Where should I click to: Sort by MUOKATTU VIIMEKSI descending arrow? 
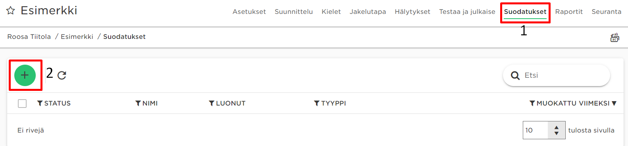pos(614,104)
